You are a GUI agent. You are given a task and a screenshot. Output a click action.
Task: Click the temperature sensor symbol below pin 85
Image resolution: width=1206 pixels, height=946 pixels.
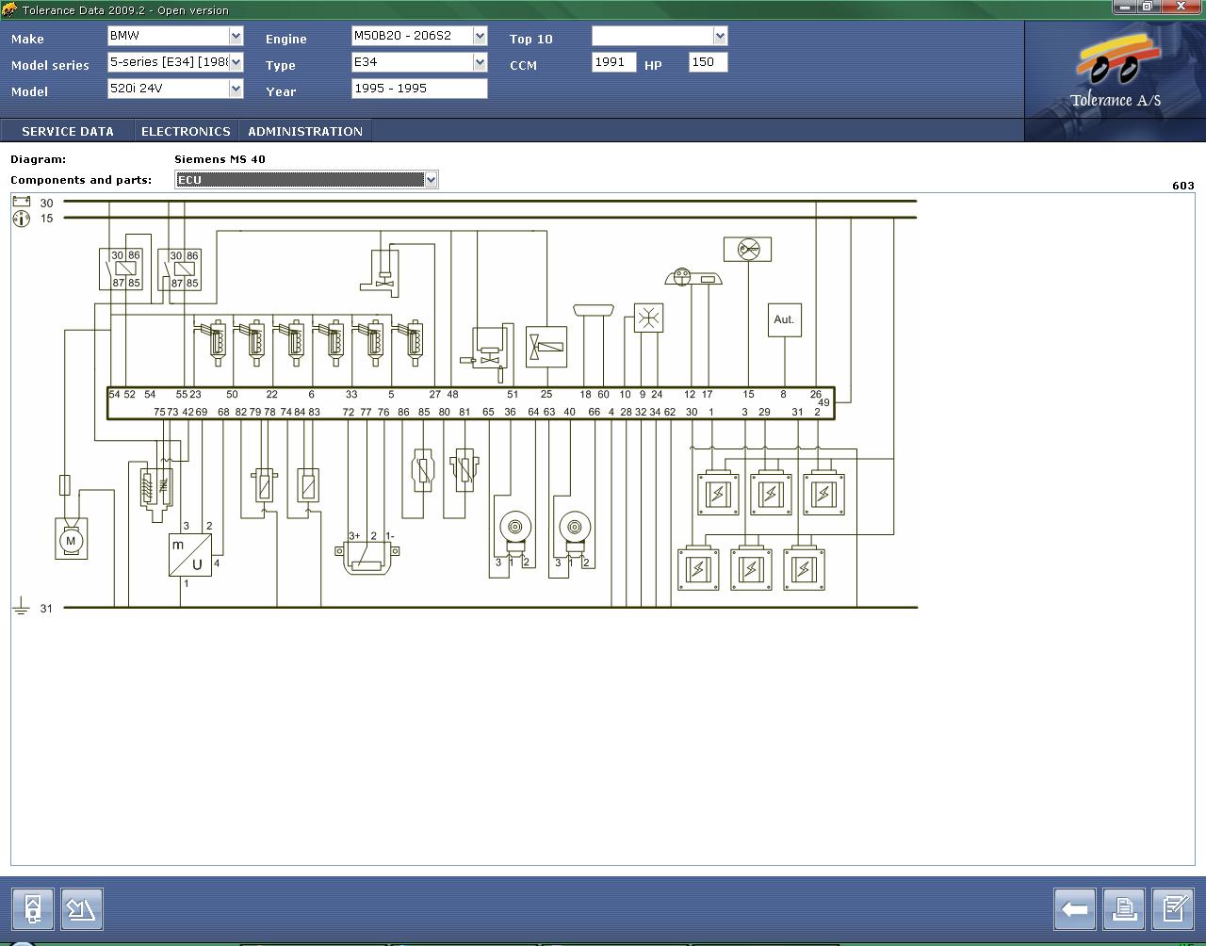coord(423,469)
